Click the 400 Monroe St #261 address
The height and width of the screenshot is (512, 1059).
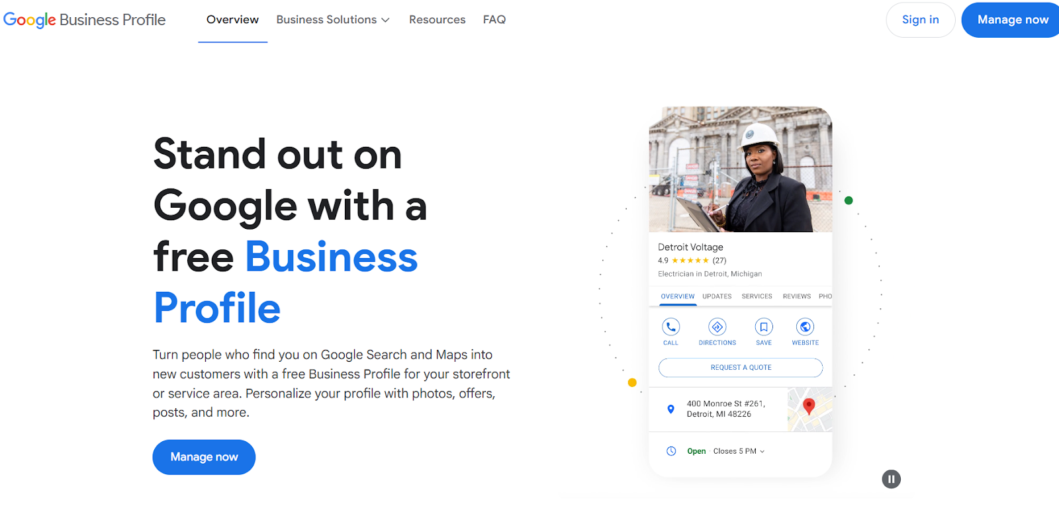(725, 409)
